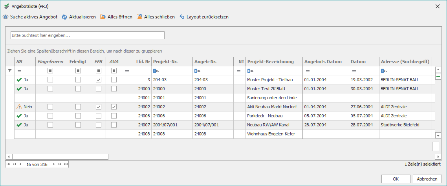The image size is (447, 186).
Task: Go to first record in navigator
Action: click(x=9, y=164)
